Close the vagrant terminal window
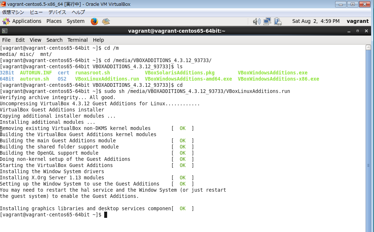The image size is (374, 232). coord(366,31)
